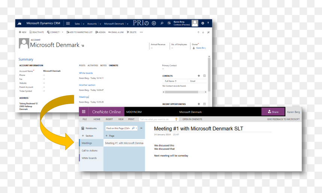322x193 pixels.
Task: Click Accounts in the CRM navigation bar
Action: tap(92, 24)
